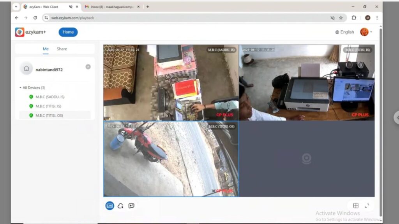Viewport: 399px width, 224px height.
Task: Switch to Live view mode icon
Action: pyautogui.click(x=110, y=206)
